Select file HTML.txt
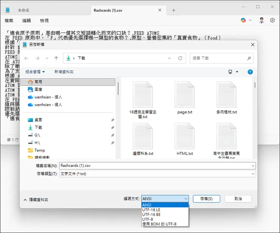 [185, 139]
